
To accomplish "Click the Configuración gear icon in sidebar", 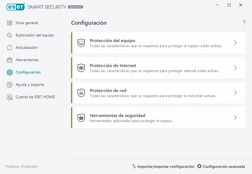I will (9, 72).
